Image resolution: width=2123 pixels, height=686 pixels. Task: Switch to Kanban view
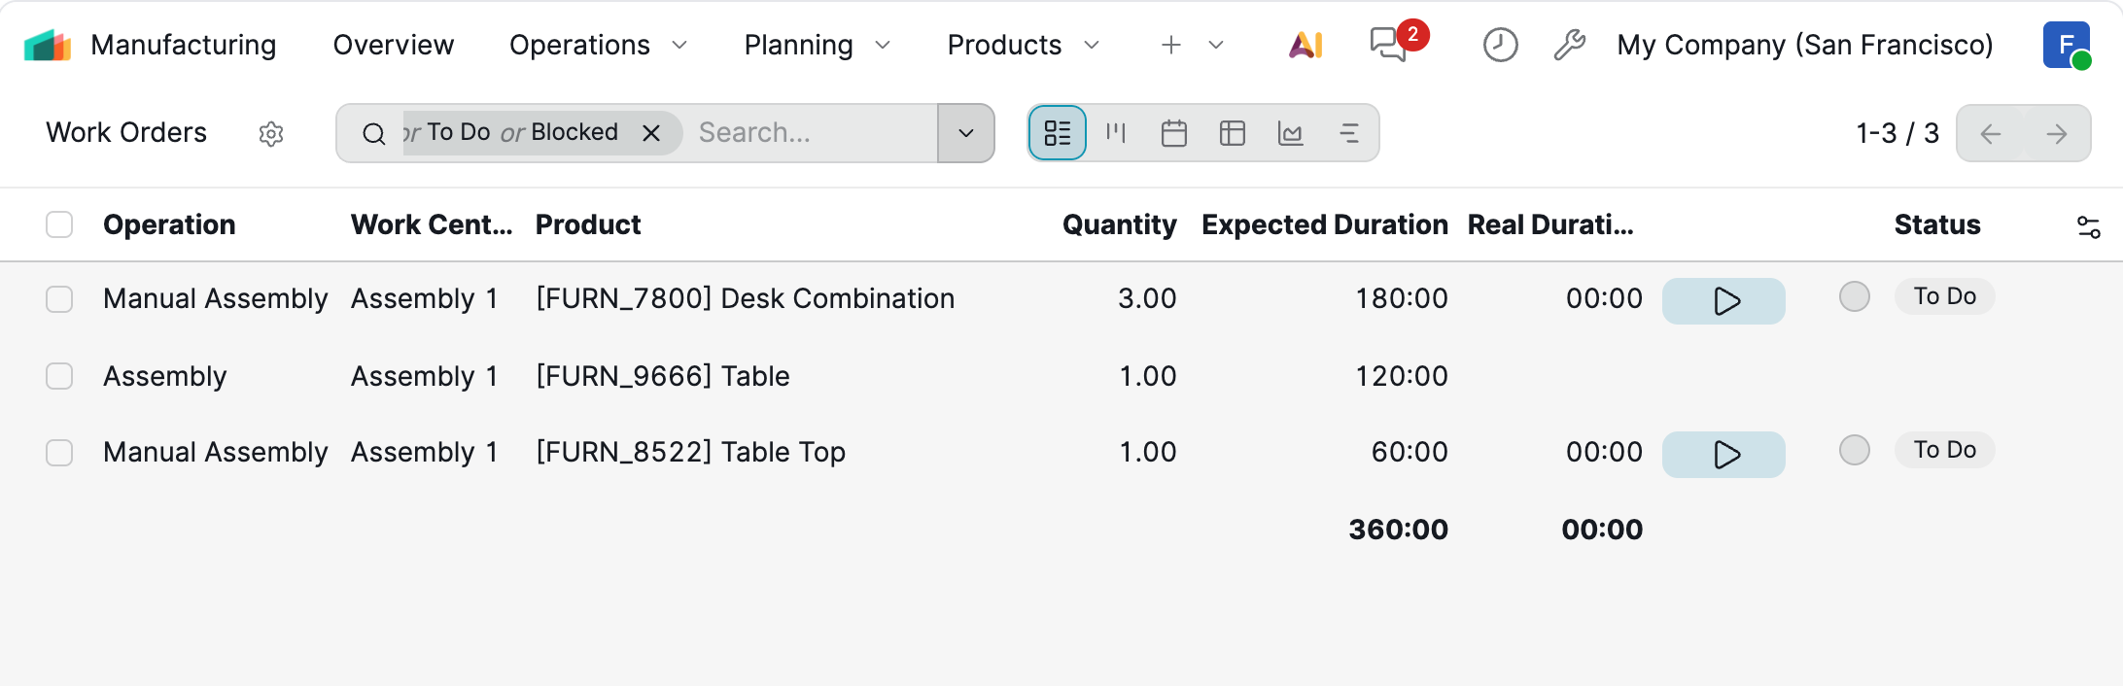point(1116,133)
